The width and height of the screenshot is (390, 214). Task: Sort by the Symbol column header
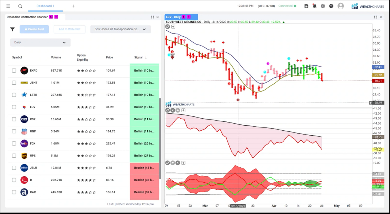tap(17, 57)
